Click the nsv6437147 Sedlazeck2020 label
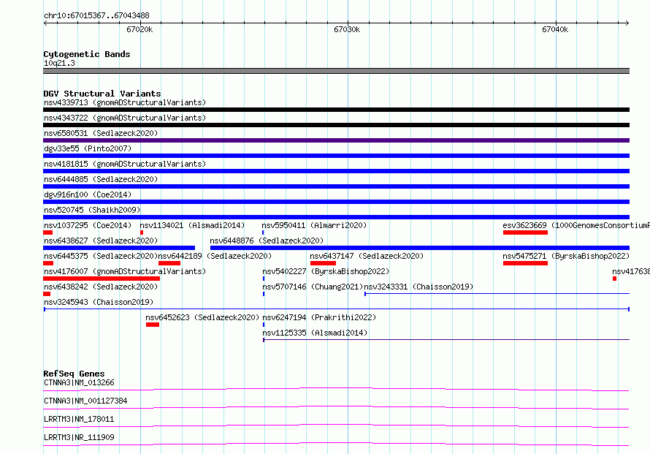The image size is (650, 454). pos(367,256)
